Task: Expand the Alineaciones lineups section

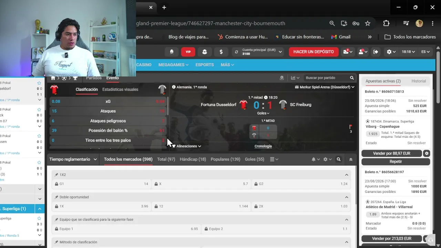Action: 187,146
